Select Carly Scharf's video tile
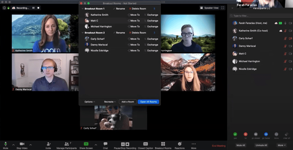 pyautogui.click(x=113, y=117)
